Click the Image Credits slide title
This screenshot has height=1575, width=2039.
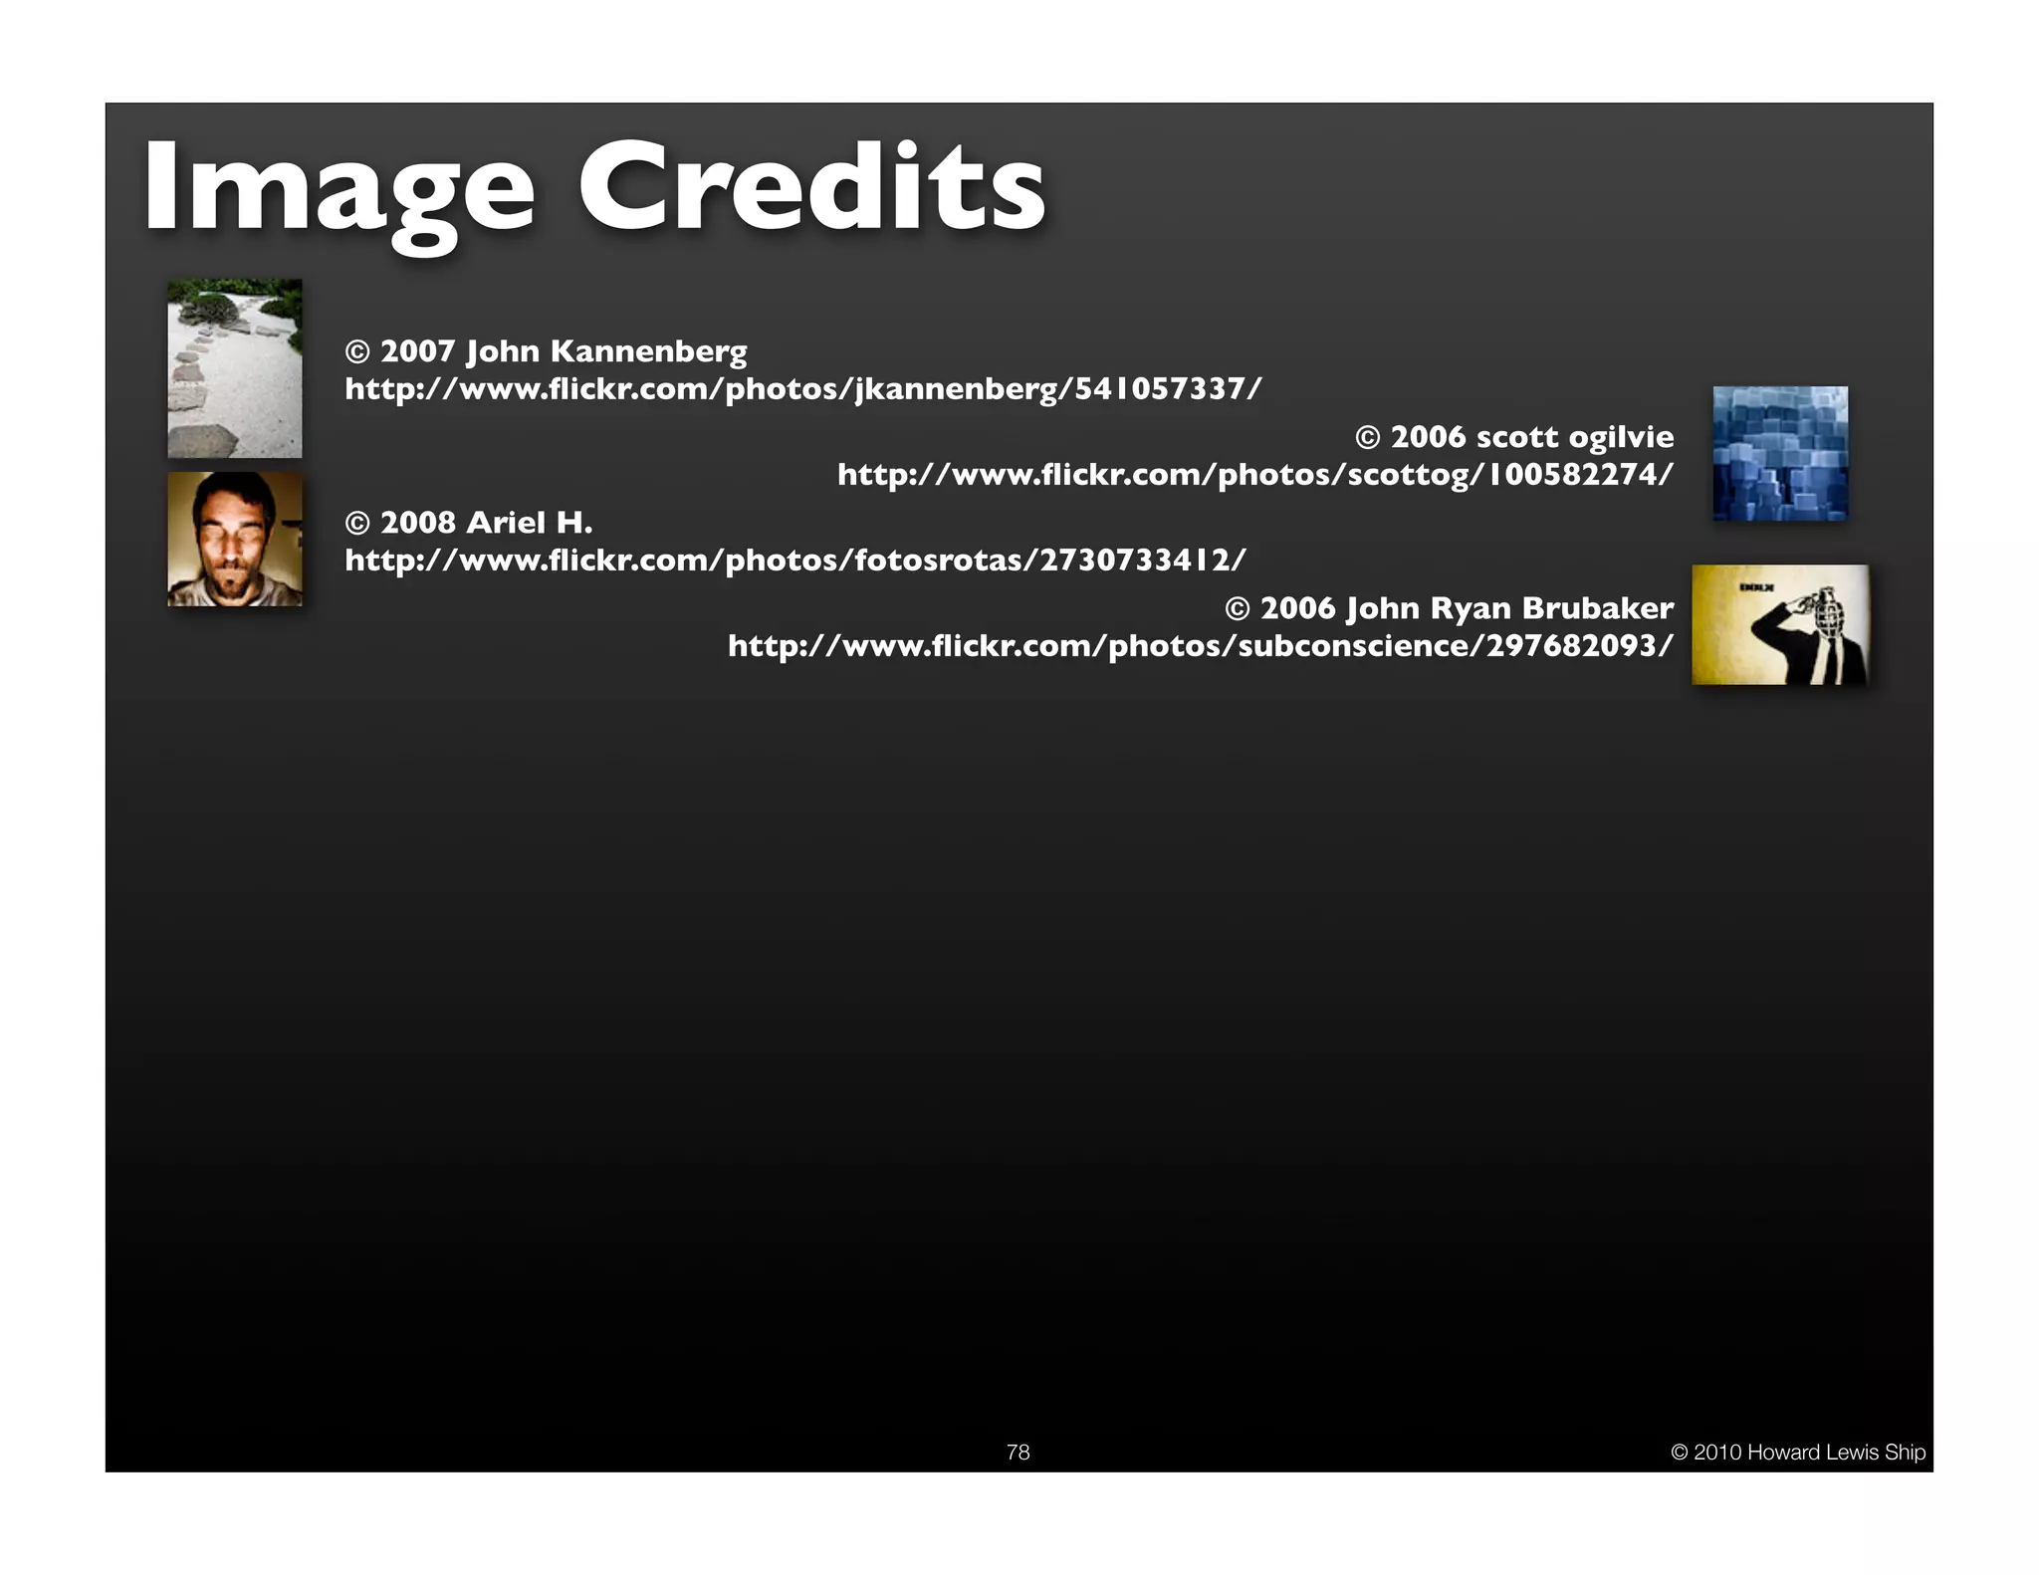click(x=593, y=187)
